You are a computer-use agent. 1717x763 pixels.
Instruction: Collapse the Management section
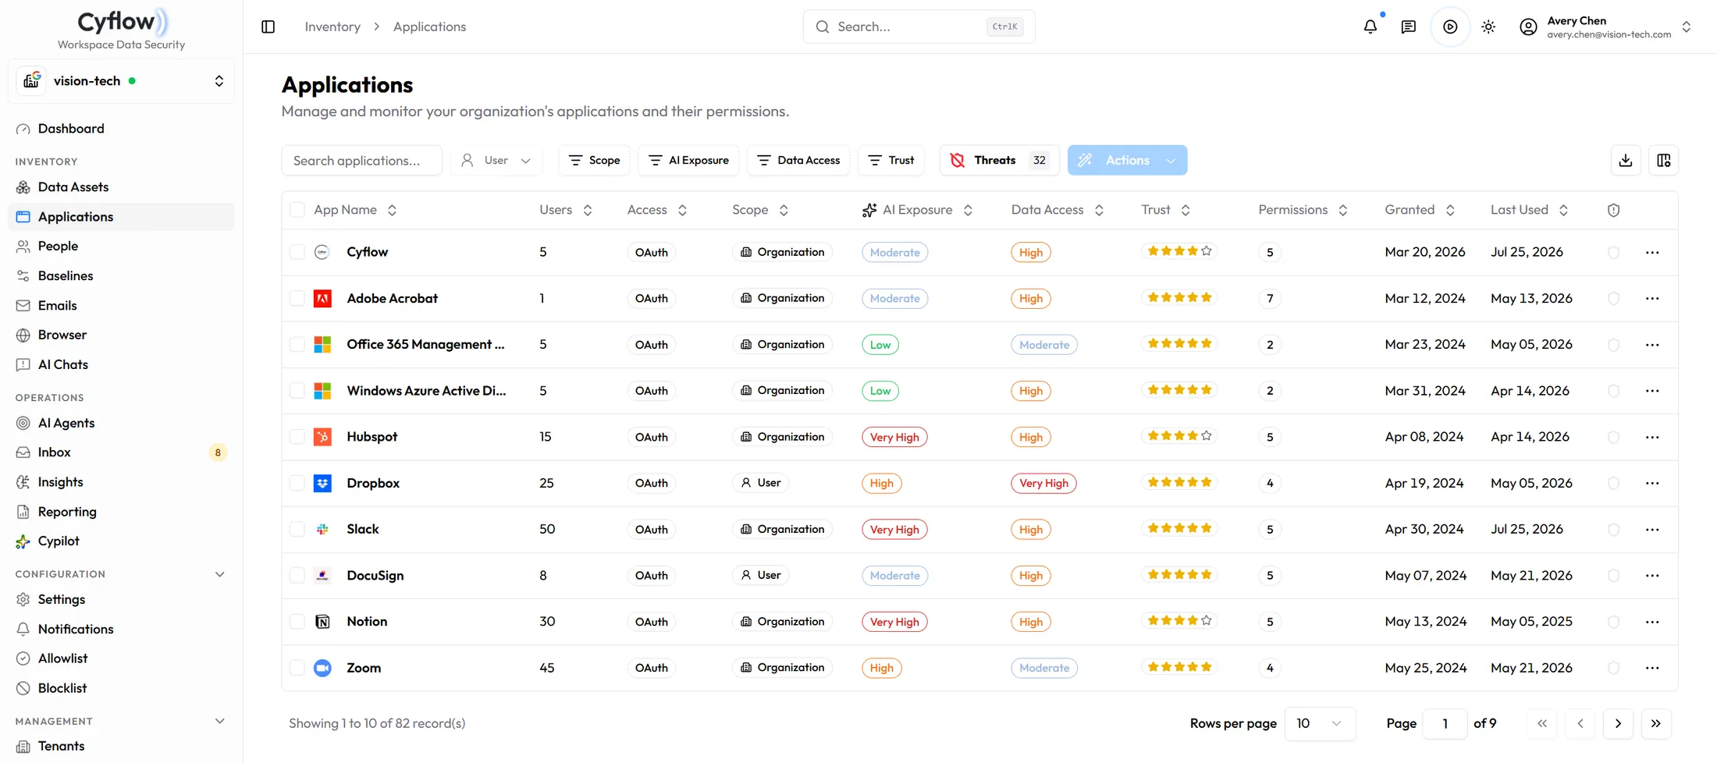point(219,722)
